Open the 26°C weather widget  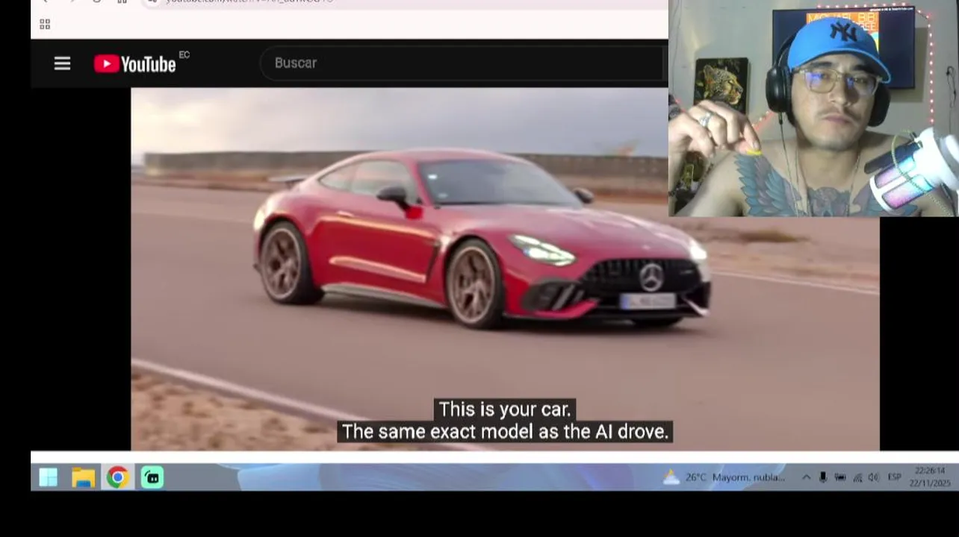pos(724,477)
